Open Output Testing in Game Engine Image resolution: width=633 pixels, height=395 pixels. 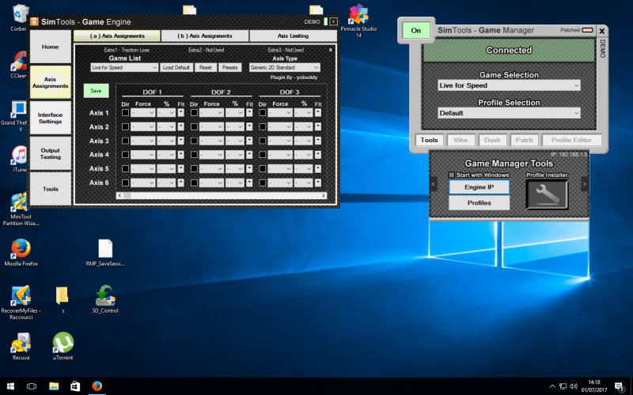(51, 153)
